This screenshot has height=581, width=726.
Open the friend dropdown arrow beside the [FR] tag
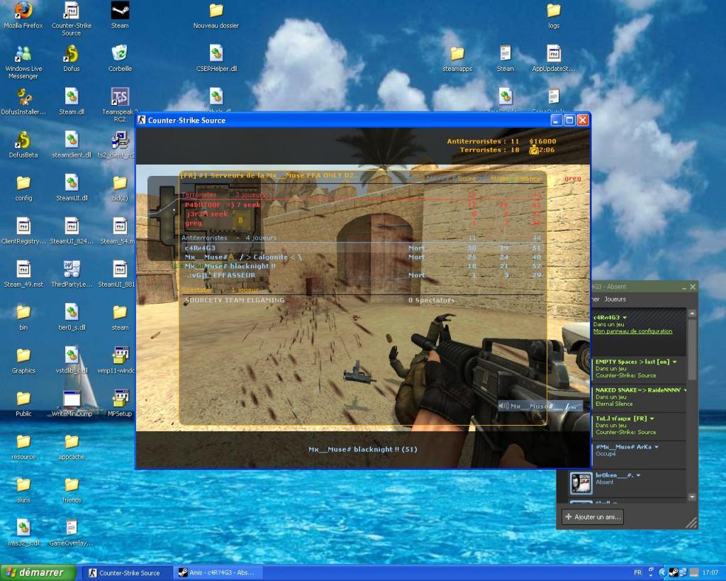tap(652, 419)
